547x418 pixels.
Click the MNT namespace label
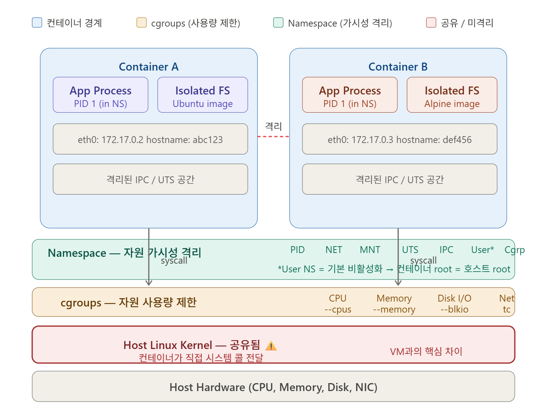pos(370,250)
